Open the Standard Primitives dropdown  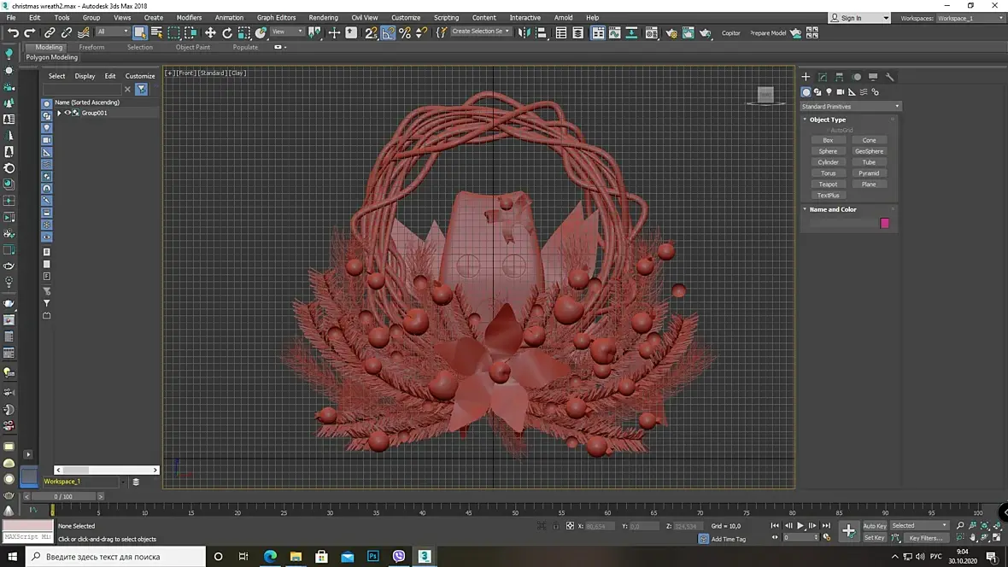850,107
